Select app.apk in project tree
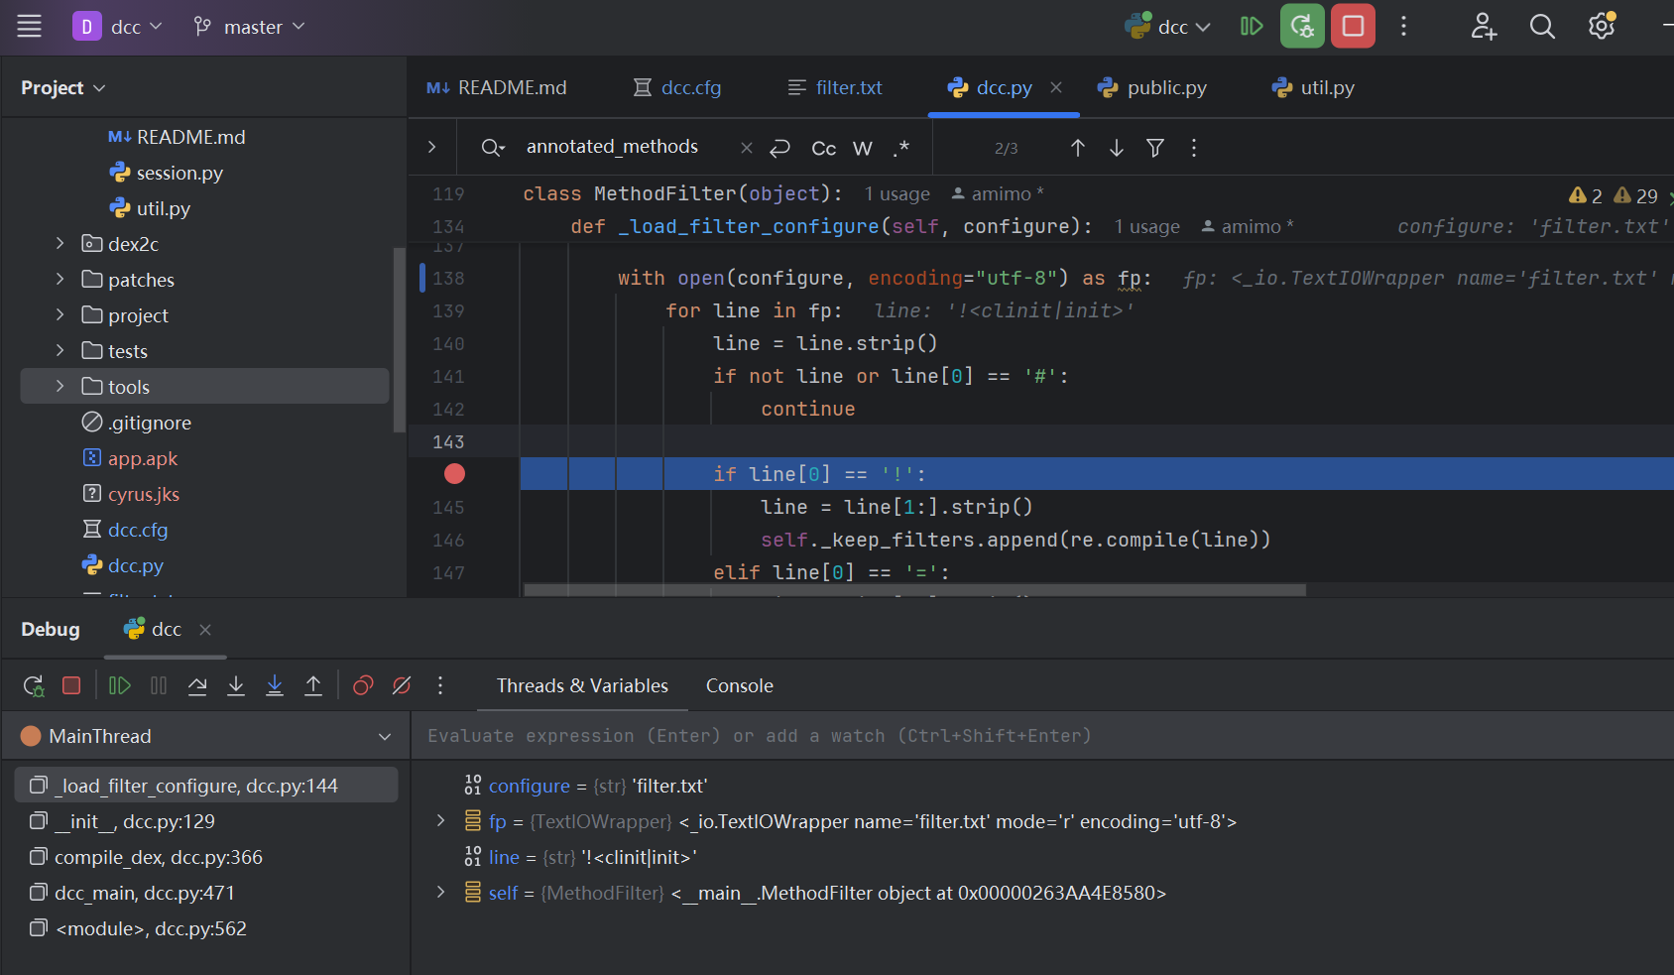The width and height of the screenshot is (1674, 975). (129, 458)
